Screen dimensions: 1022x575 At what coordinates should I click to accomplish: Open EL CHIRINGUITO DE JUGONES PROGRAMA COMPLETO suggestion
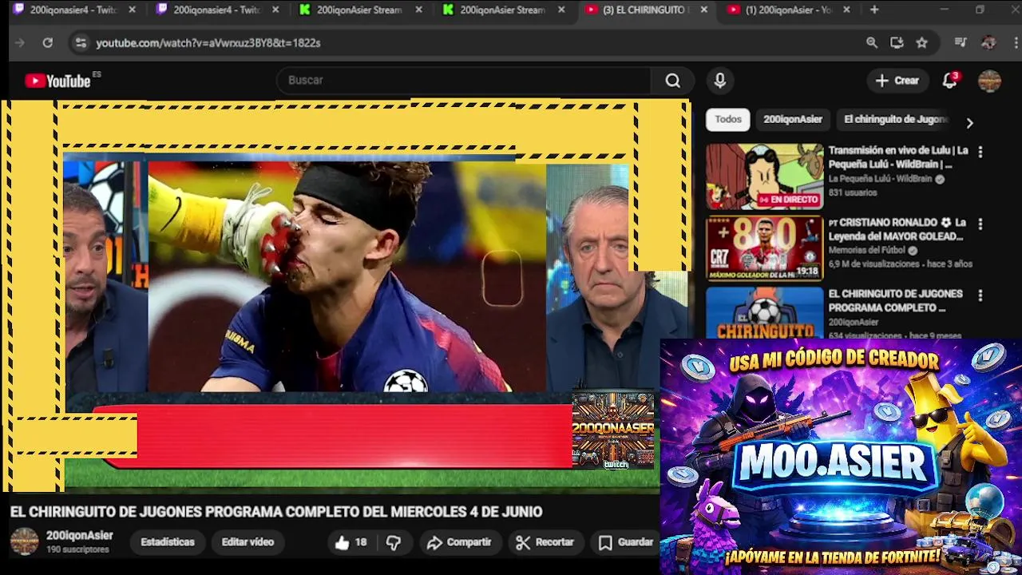pos(895,300)
